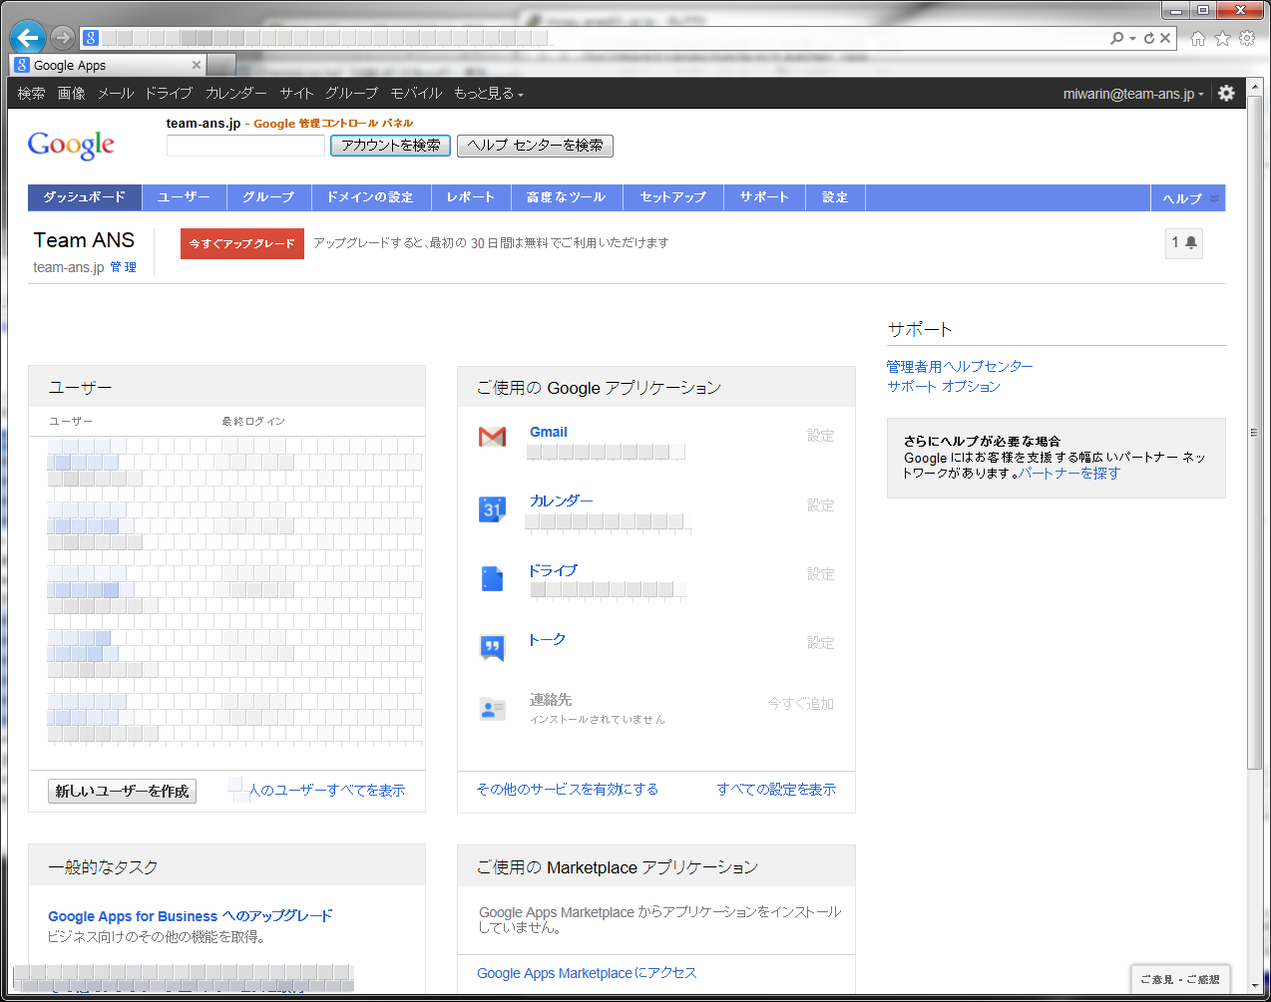Screen dimensions: 1271x1002
Task: Open 設定 for ドライブ row
Action: click(x=821, y=574)
